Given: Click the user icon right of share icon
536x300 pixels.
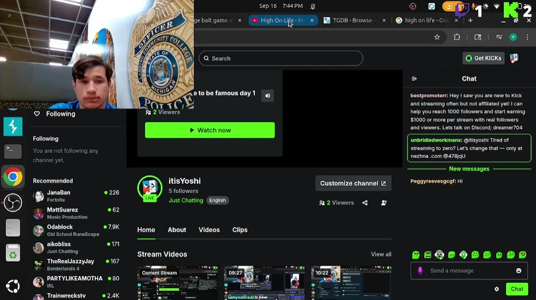Looking at the screenshot, I should [x=384, y=203].
